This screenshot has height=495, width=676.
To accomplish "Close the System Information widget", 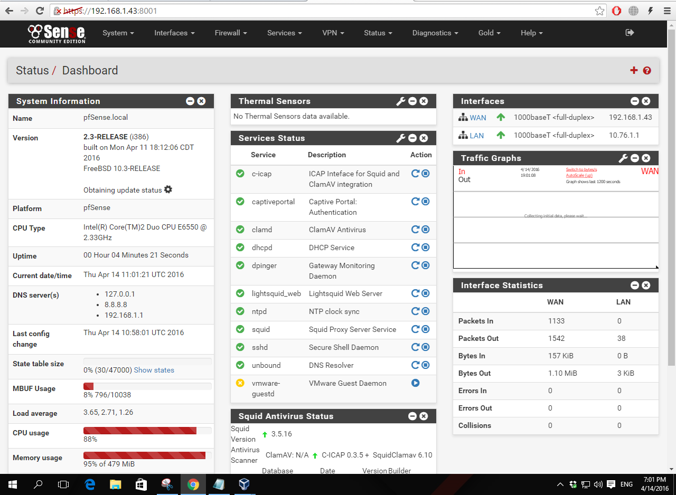I will pyautogui.click(x=201, y=101).
